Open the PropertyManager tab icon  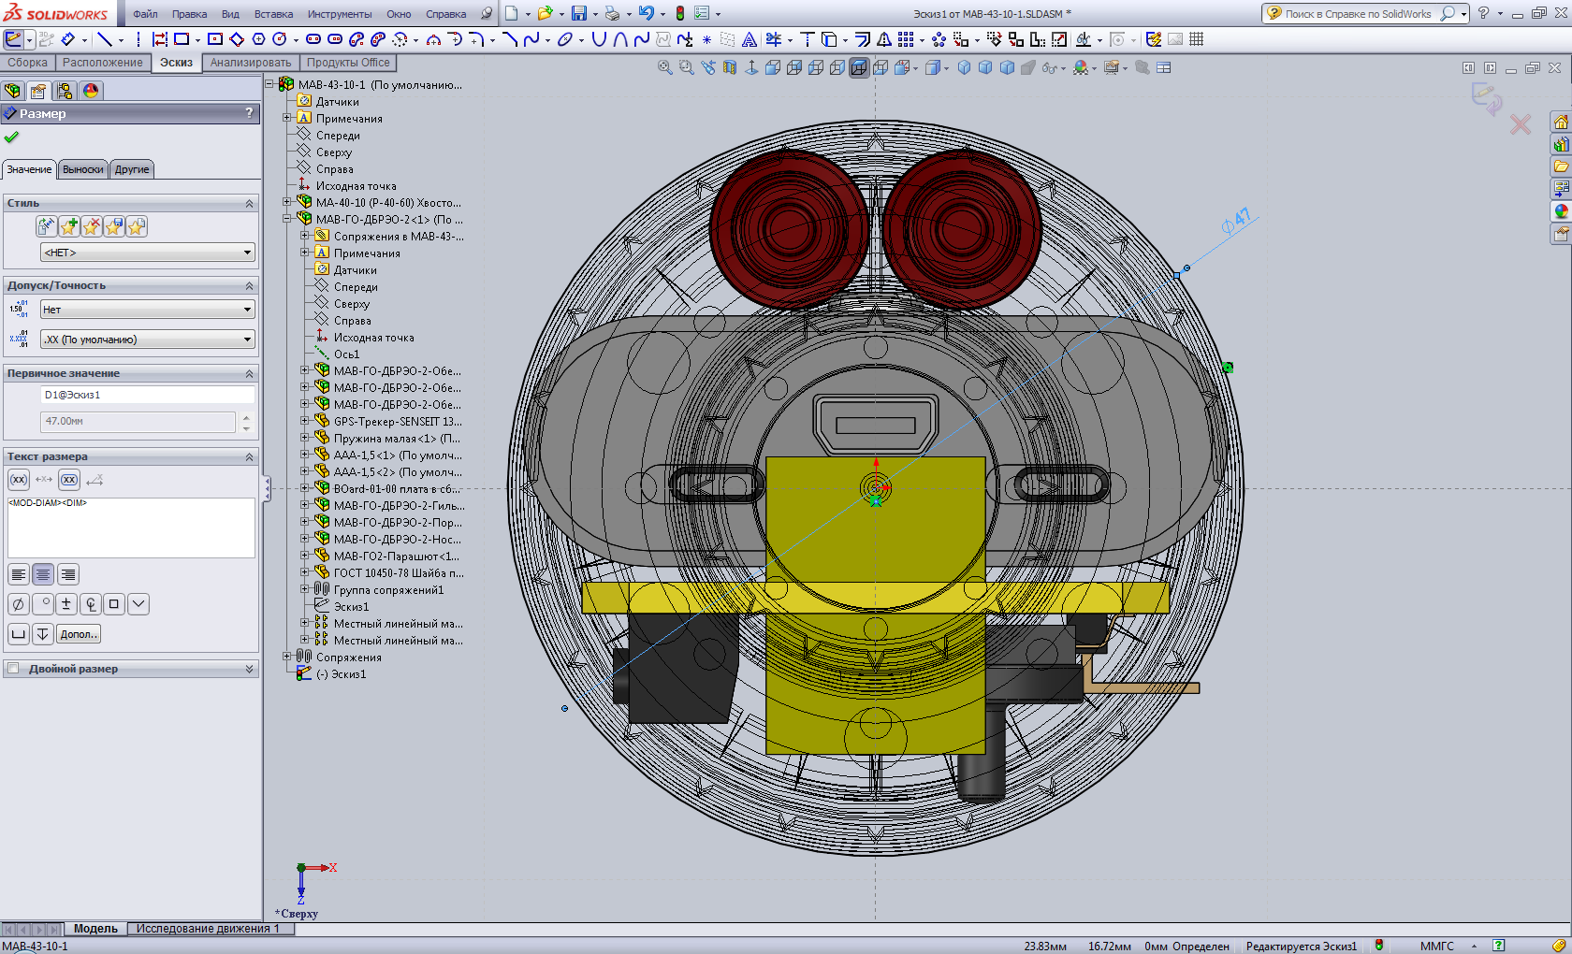[x=38, y=91]
